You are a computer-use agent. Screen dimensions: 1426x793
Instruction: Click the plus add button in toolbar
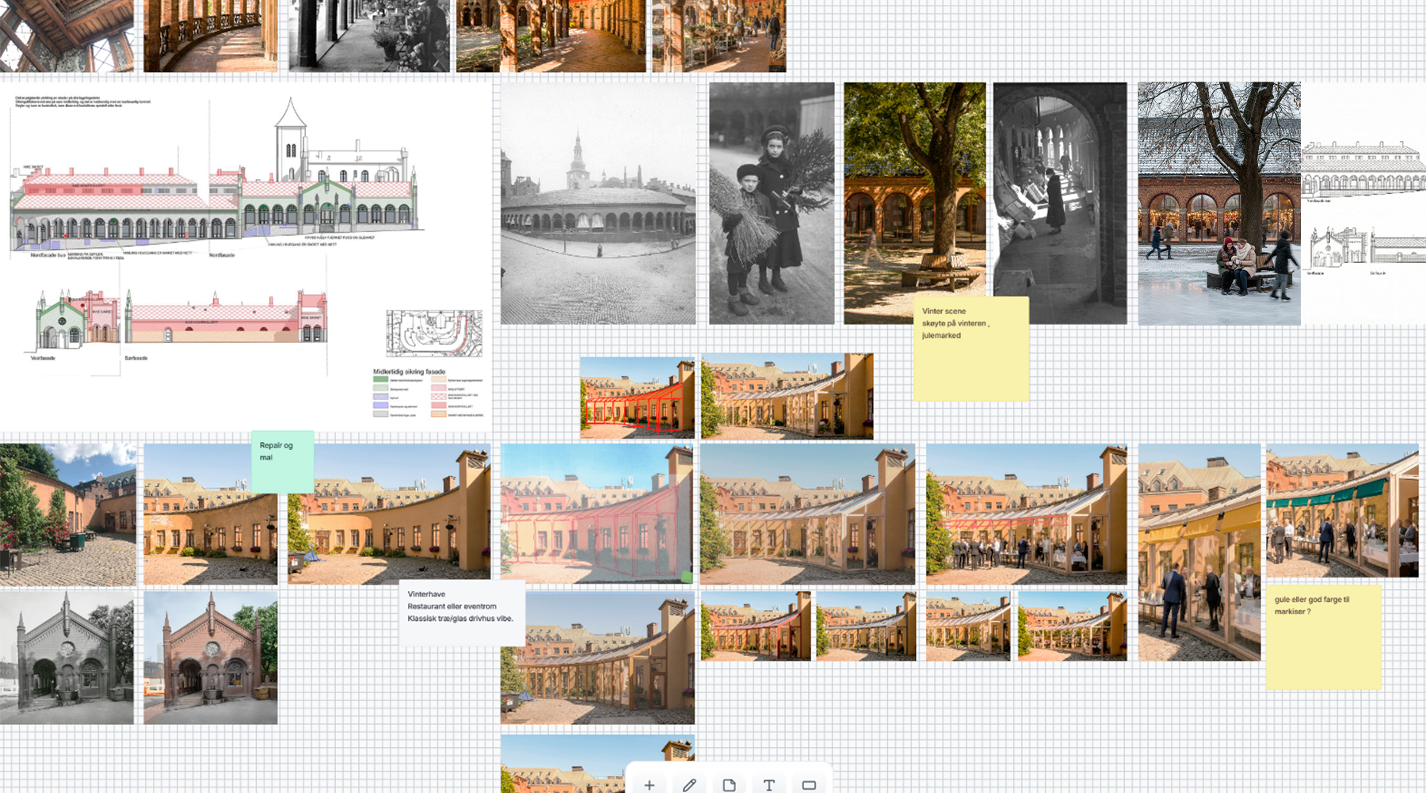pos(649,784)
